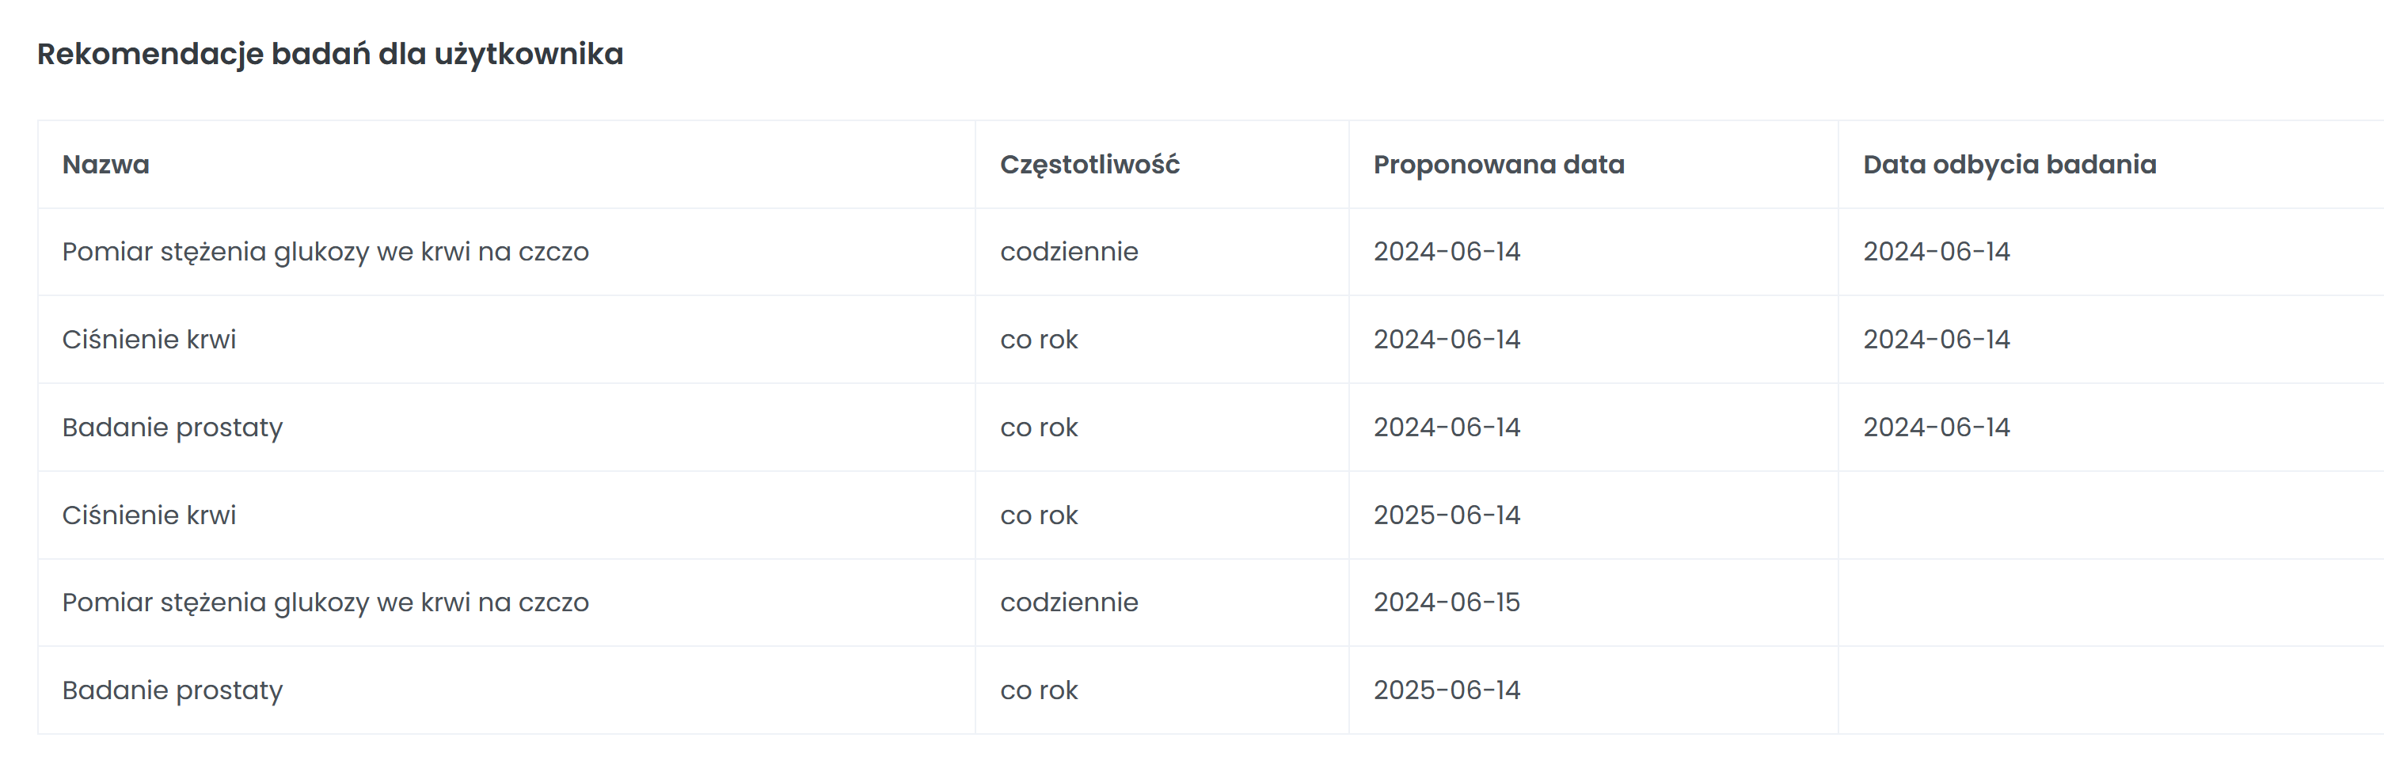
Task: Click the second "Ciśnienie krwi" row name
Action: tap(149, 515)
